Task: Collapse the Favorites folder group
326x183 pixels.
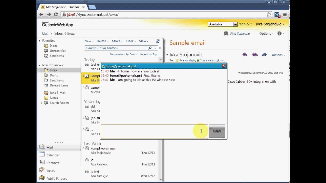Action: tap(39, 41)
